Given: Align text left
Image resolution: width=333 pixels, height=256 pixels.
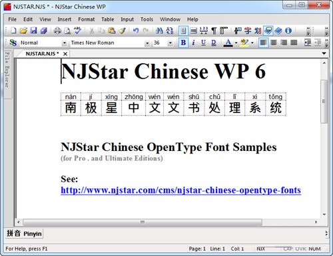Looking at the screenshot, I should 263,43.
